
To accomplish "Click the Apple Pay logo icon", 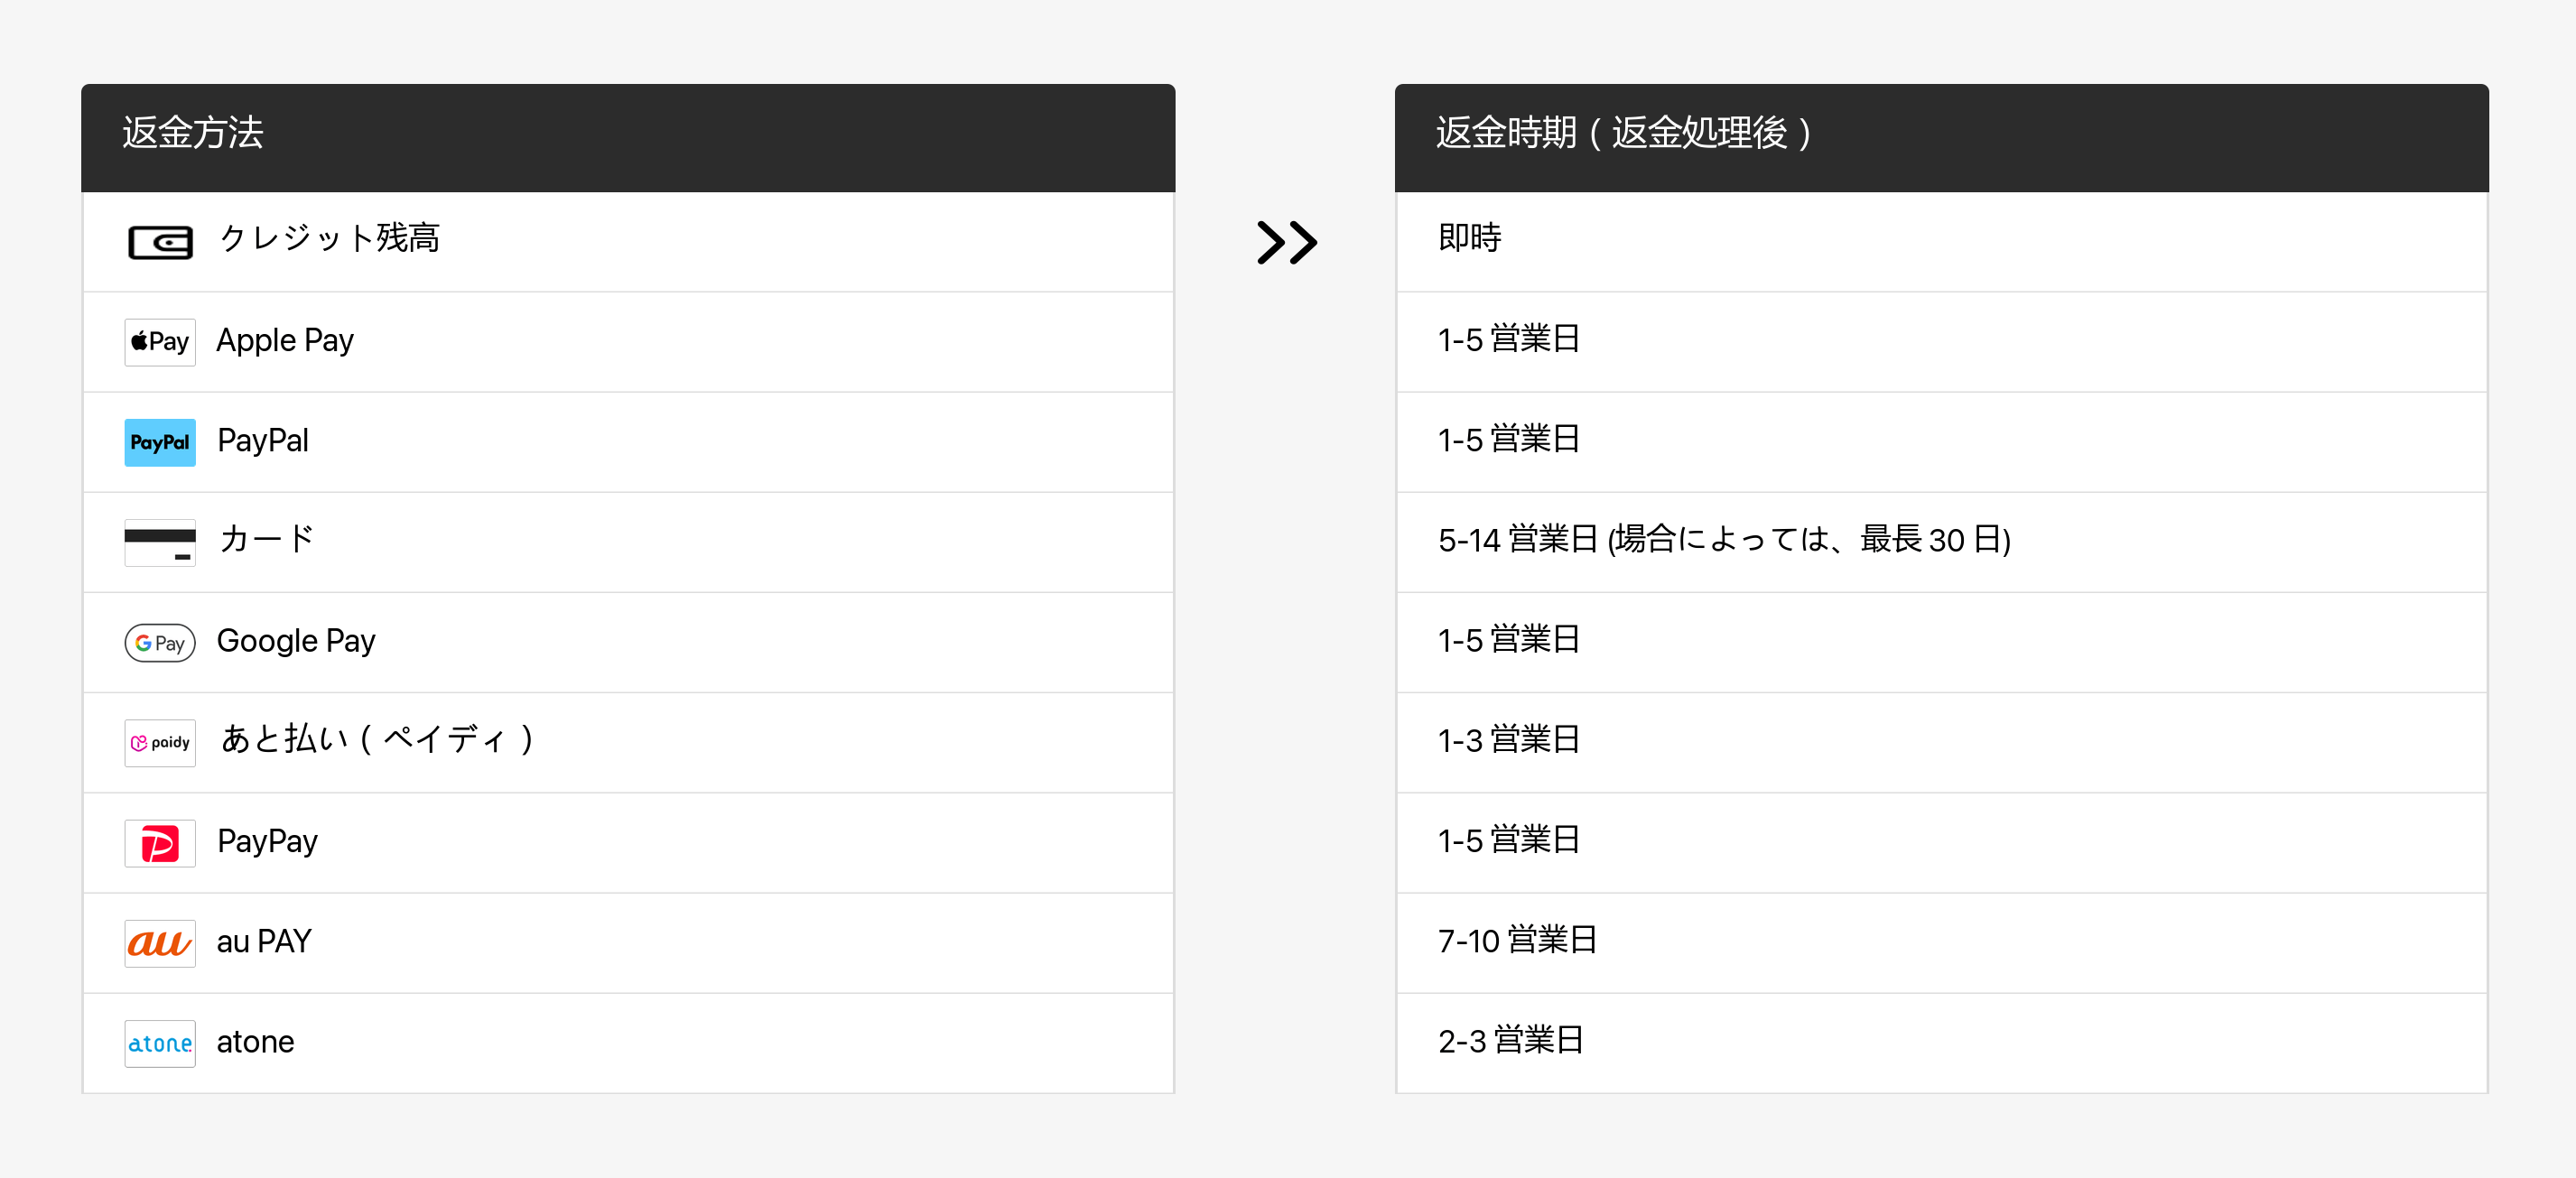I will [x=160, y=342].
